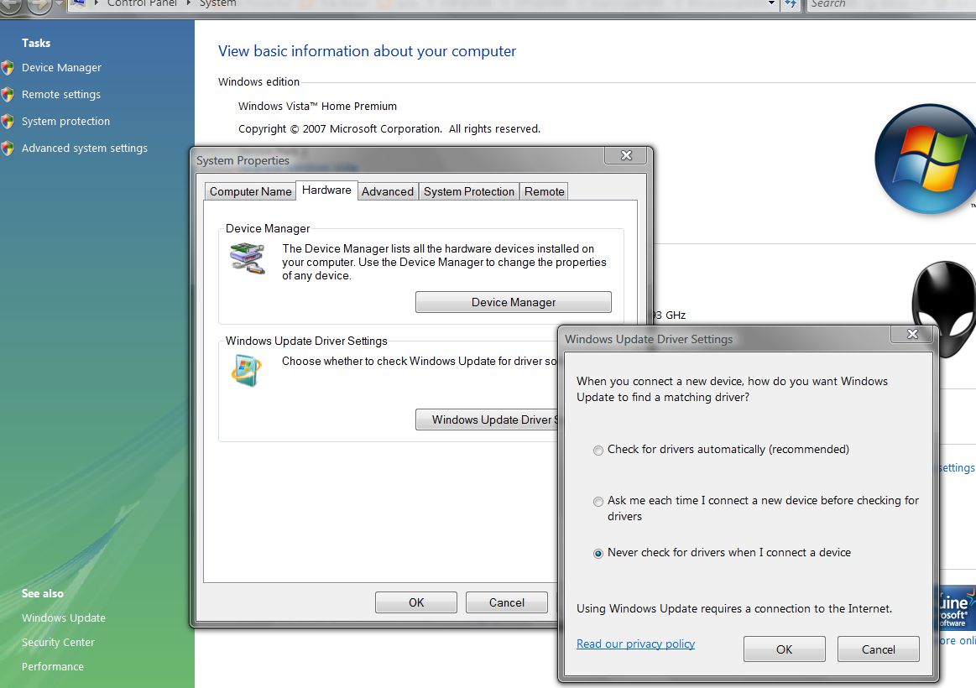976x688 pixels.
Task: Click System in the address breadcrumb
Action: pyautogui.click(x=217, y=3)
